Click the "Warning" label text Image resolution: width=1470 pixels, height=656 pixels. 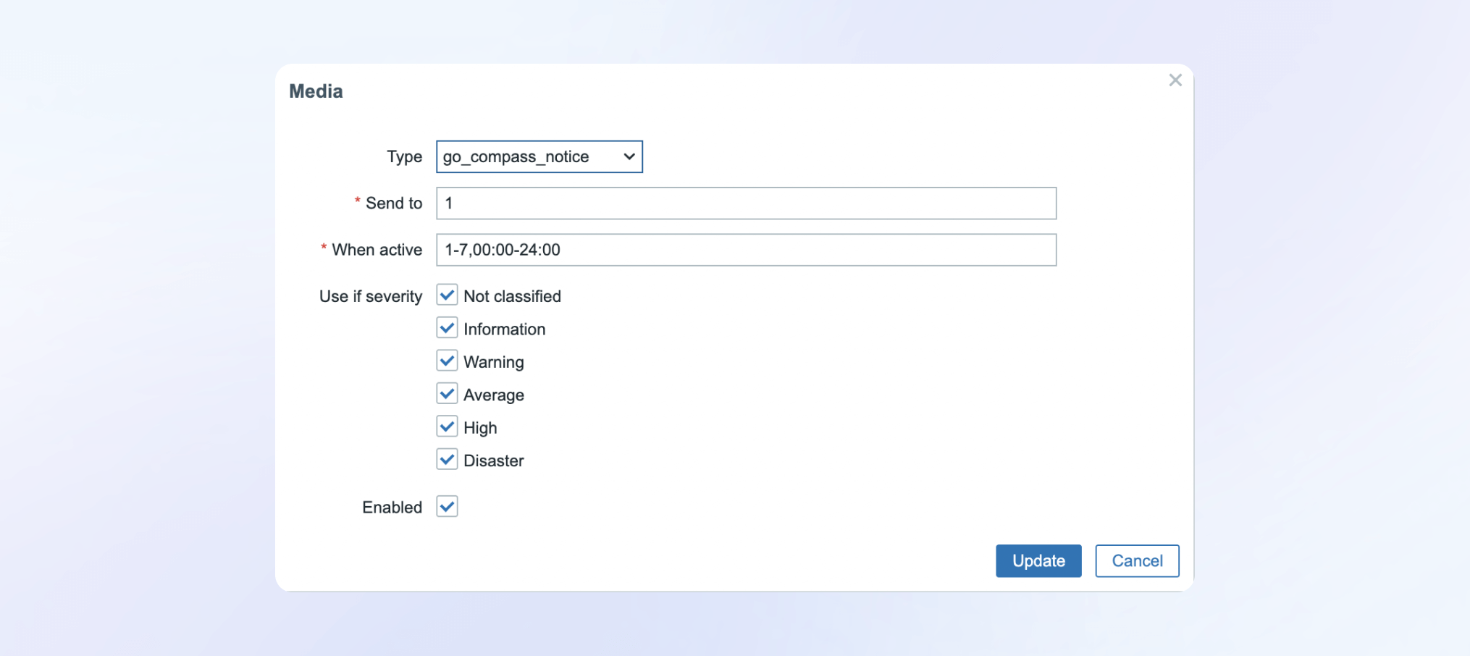493,362
